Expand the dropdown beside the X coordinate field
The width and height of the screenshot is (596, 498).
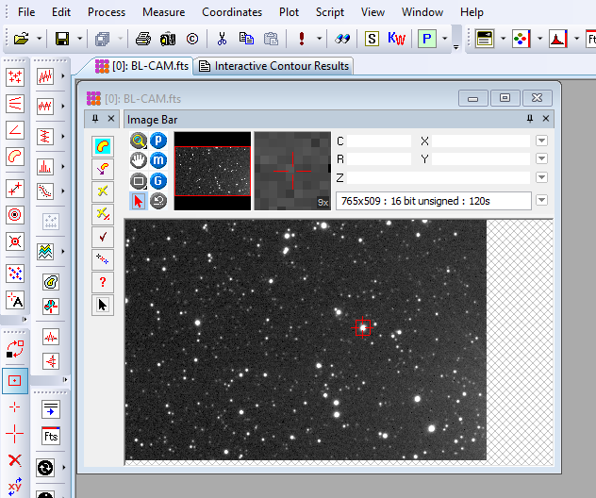[x=541, y=141]
